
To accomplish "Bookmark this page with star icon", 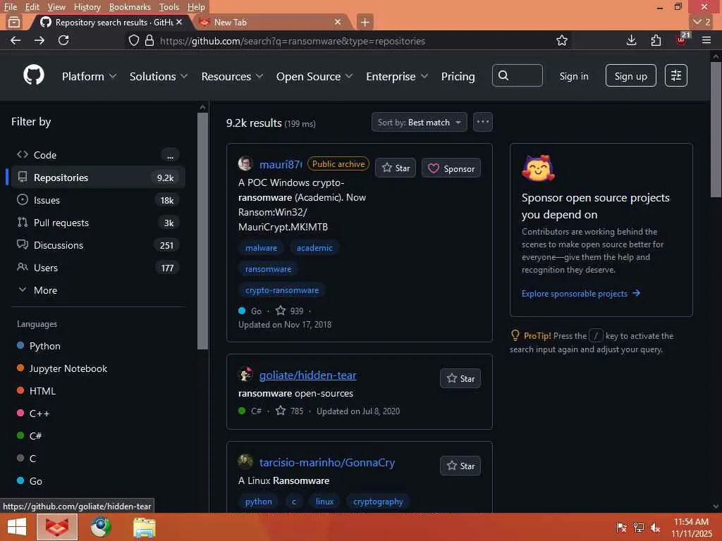I will coord(562,40).
